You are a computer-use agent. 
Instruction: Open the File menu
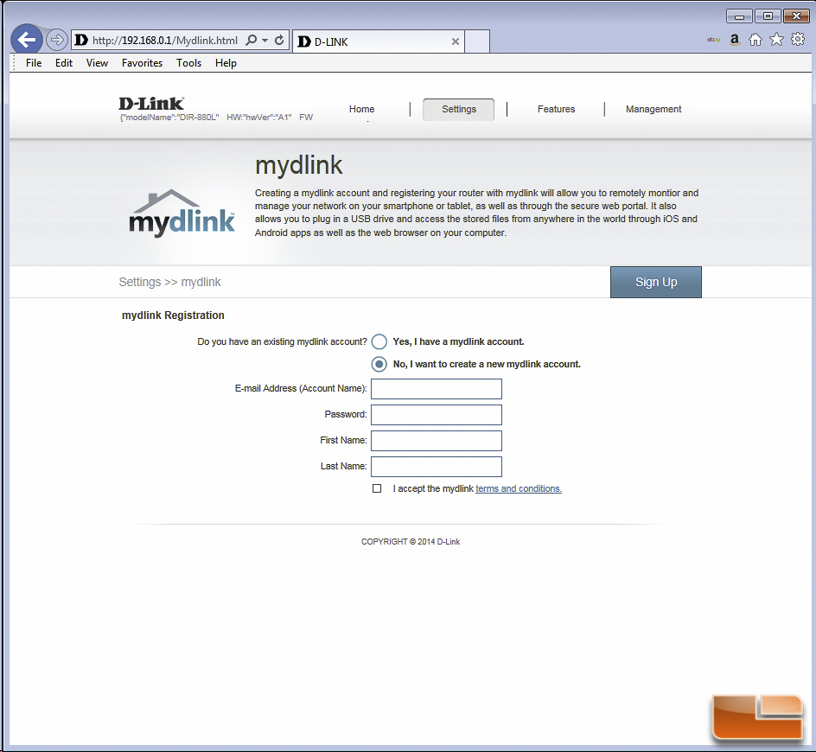pyautogui.click(x=34, y=63)
